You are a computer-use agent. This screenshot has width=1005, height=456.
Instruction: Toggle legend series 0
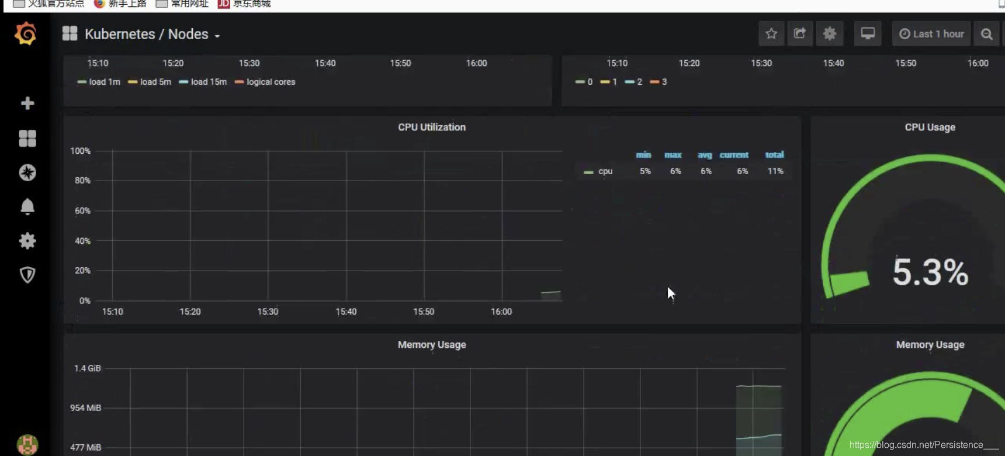pos(590,82)
